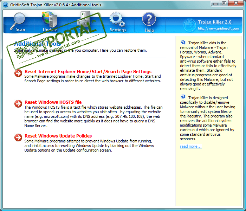Minimize the Trojan Killer window

pyautogui.click(x=215, y=4)
